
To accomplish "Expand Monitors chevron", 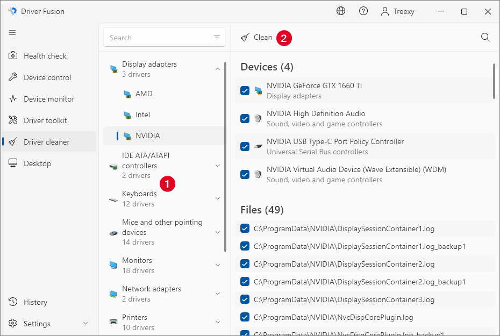I will pyautogui.click(x=218, y=265).
